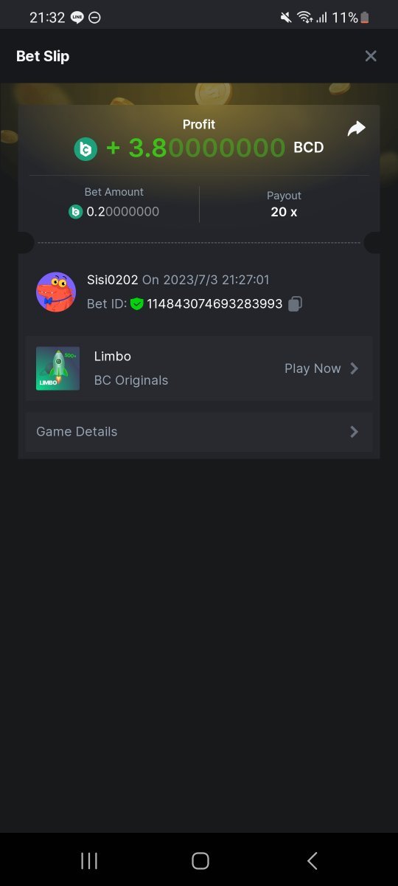Screen dimensions: 398x886
Task: Tap the BCD coin icon beside profit
Action: pos(85,149)
